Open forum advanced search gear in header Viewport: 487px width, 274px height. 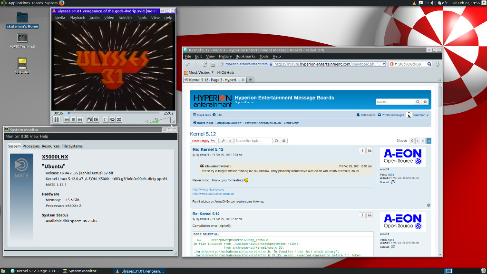pyautogui.click(x=425, y=102)
